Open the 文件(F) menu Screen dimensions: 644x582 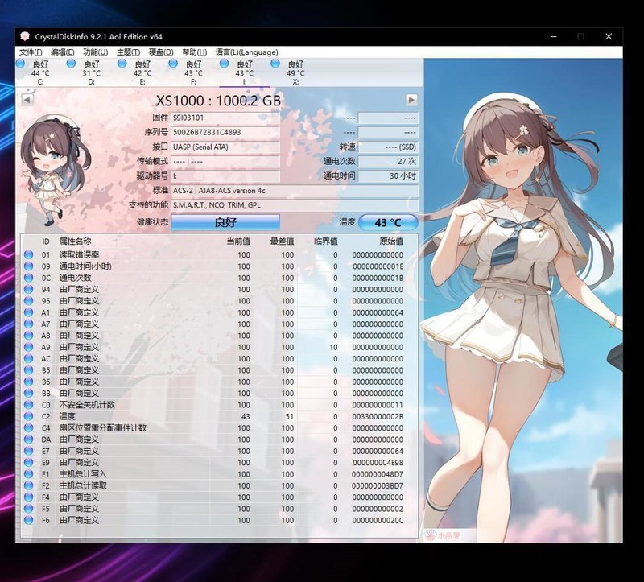pos(31,52)
